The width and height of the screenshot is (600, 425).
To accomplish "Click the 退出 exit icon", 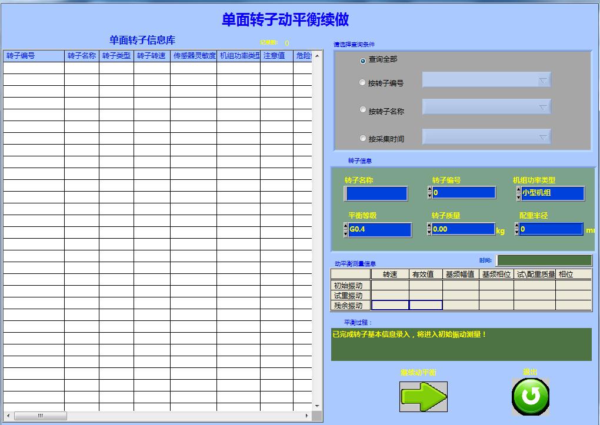I will [530, 396].
